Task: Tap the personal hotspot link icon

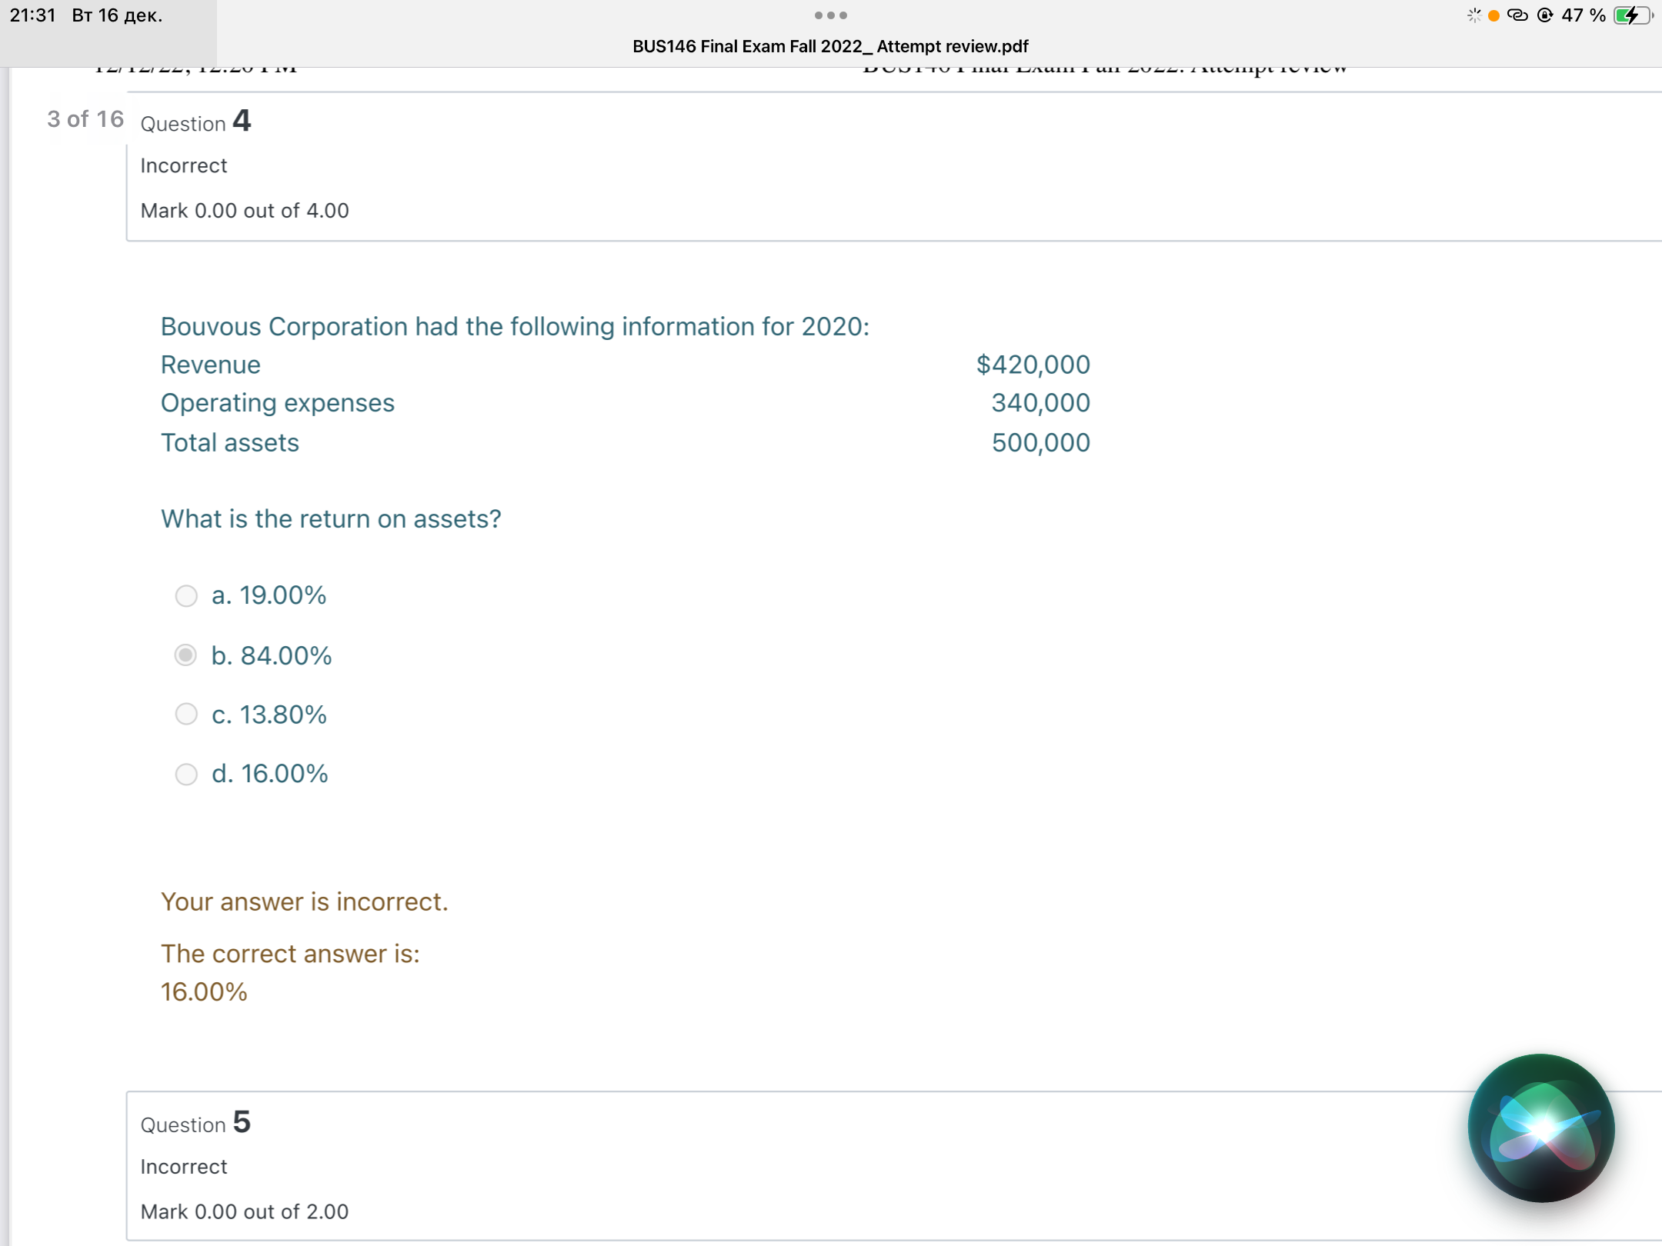Action: pyautogui.click(x=1517, y=15)
